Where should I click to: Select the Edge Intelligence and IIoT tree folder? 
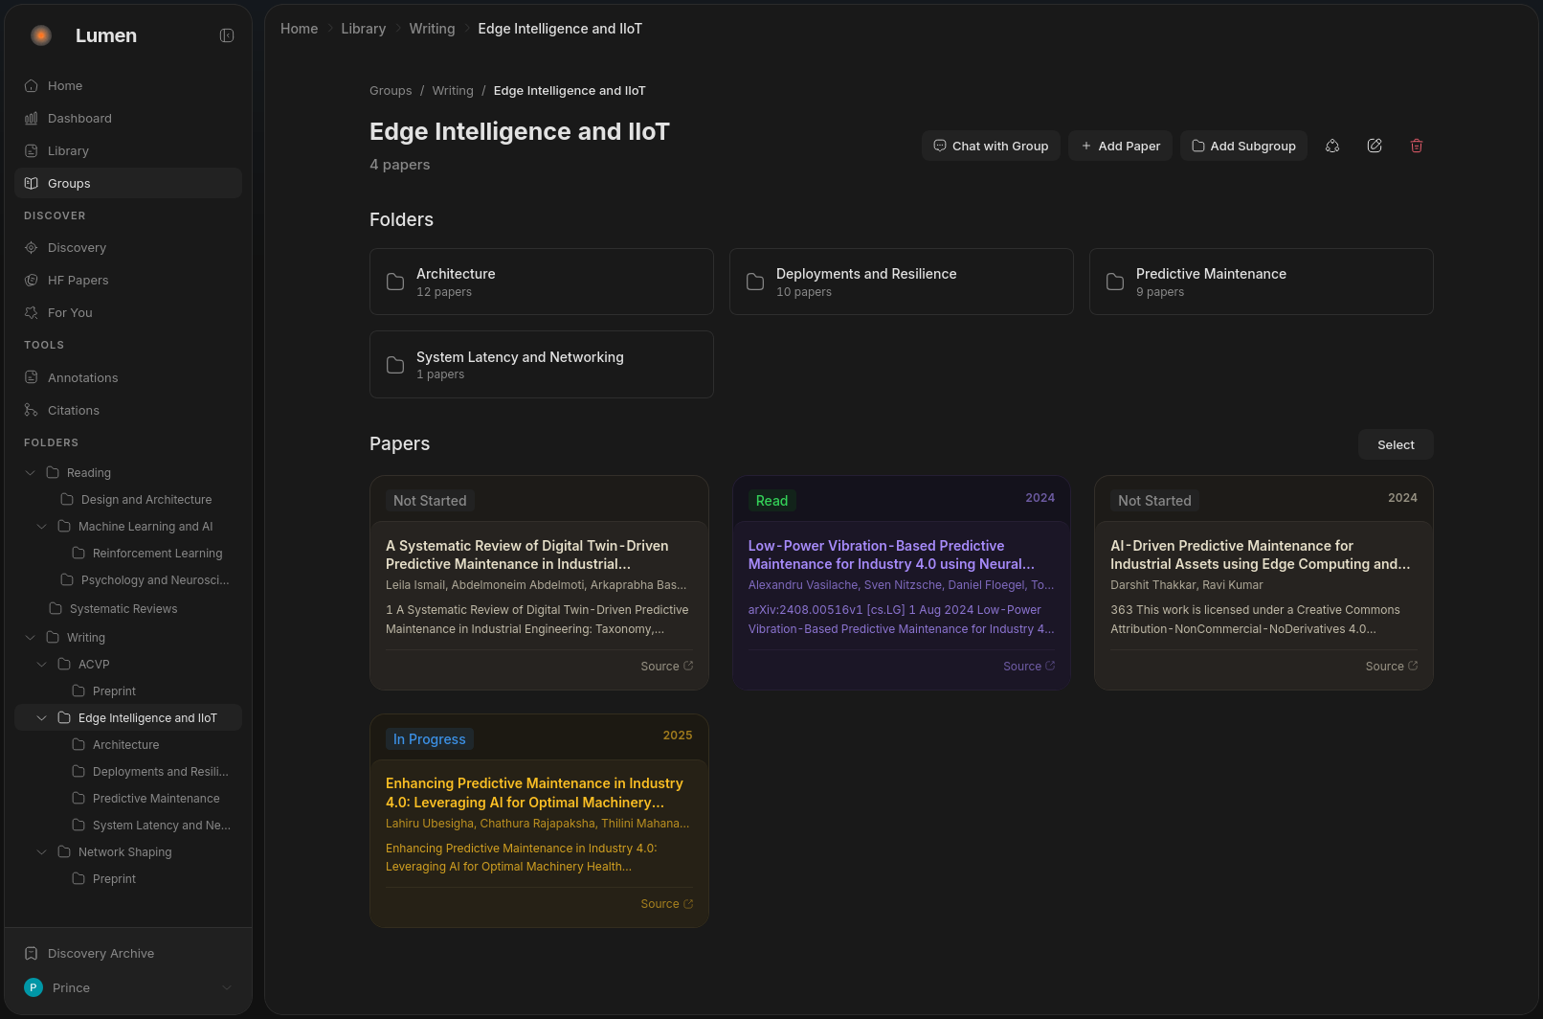click(147, 718)
